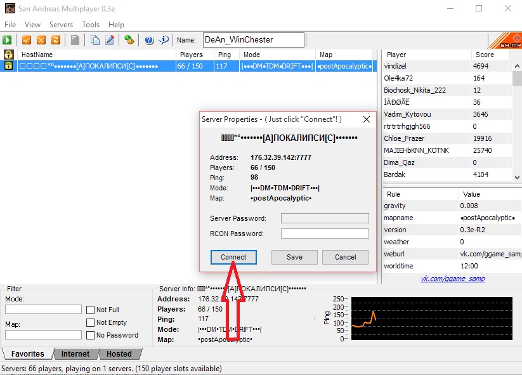
Task: Click the orange X Delete Server icon
Action: point(41,40)
